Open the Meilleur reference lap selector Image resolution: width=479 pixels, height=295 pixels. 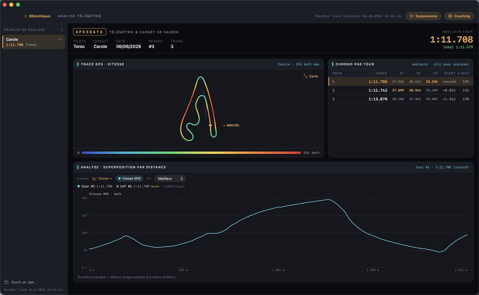pos(170,179)
